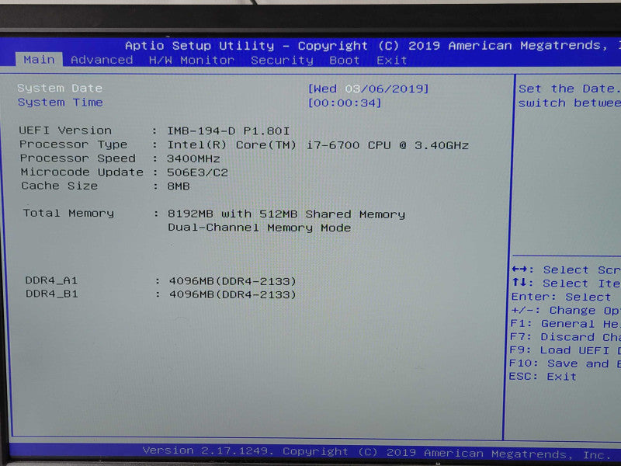This screenshot has height=466, width=621.
Task: Select the Exit tab
Action: tap(392, 61)
